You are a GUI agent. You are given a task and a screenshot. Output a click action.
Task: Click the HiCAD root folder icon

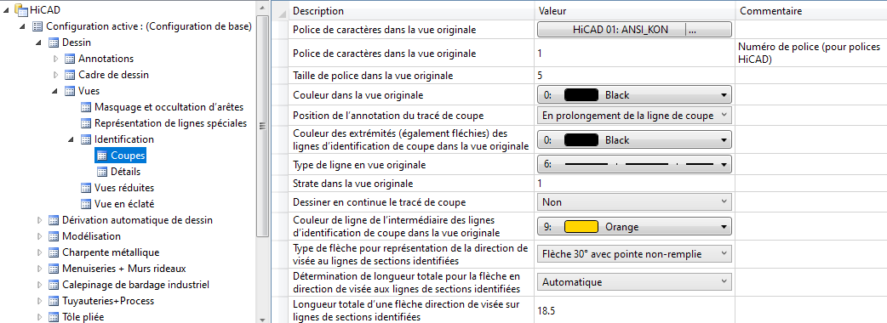click(20, 9)
